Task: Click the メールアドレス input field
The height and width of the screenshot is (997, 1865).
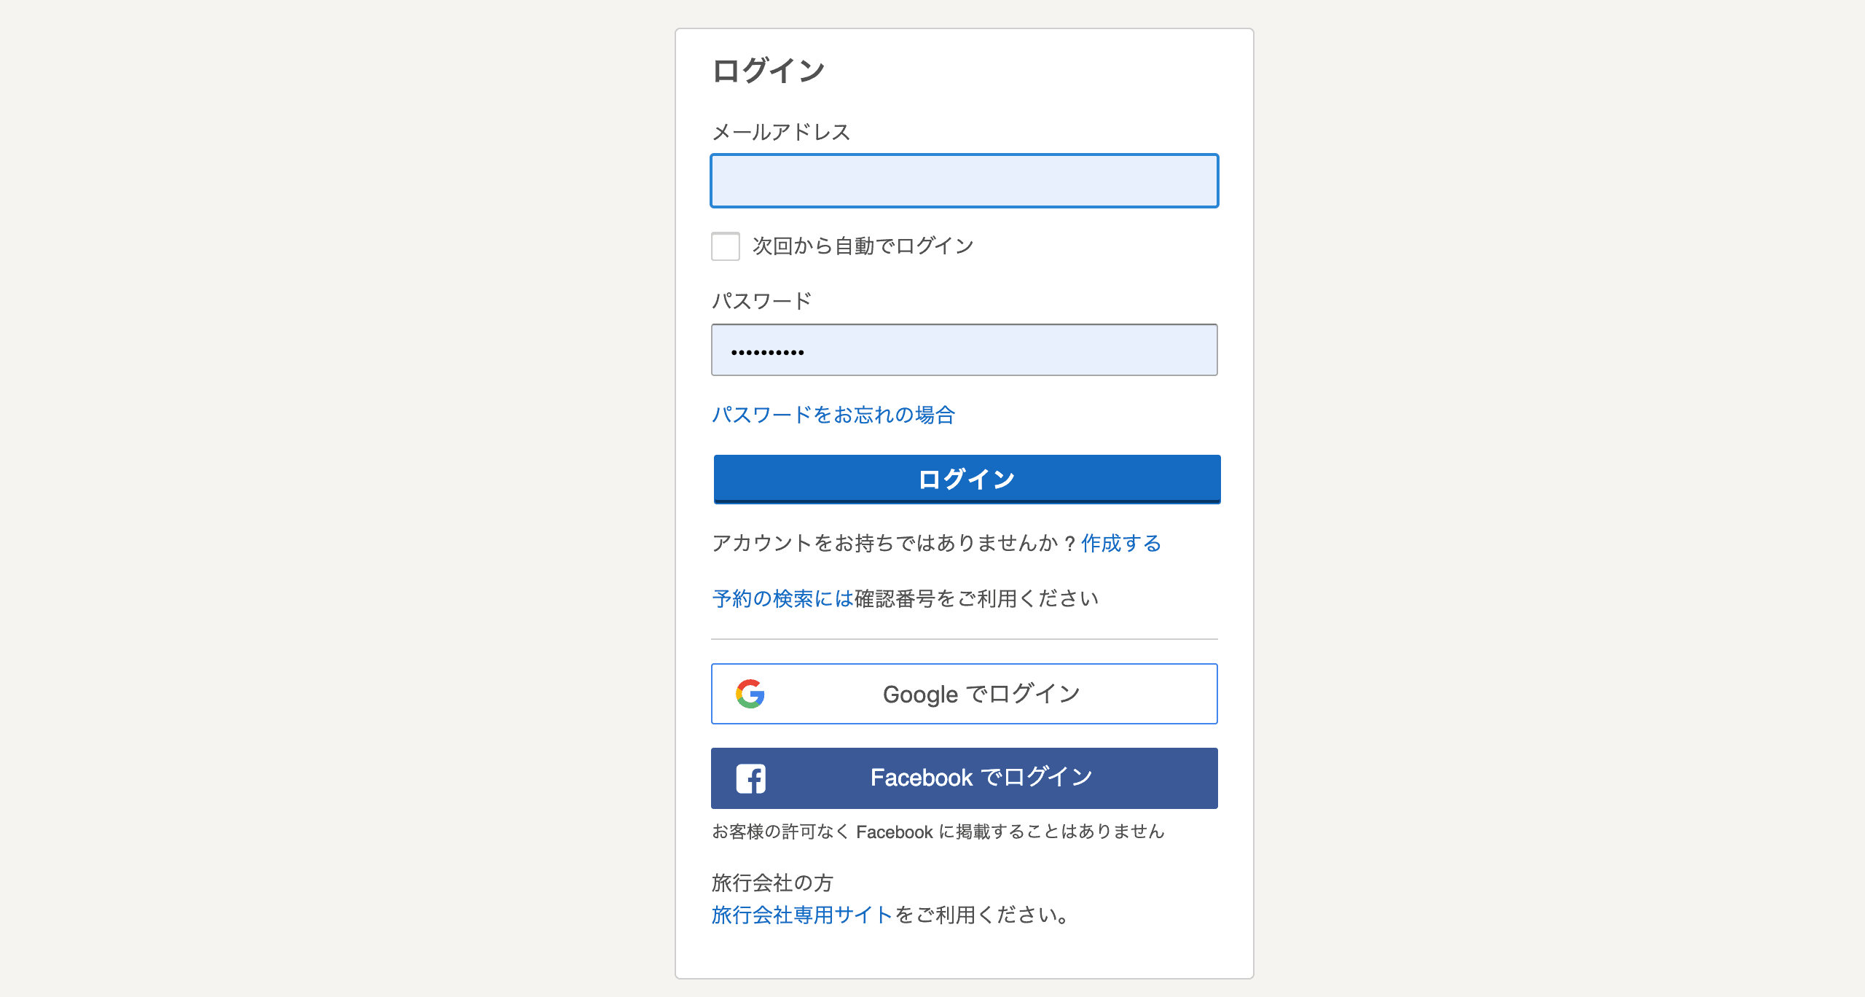Action: [x=964, y=181]
